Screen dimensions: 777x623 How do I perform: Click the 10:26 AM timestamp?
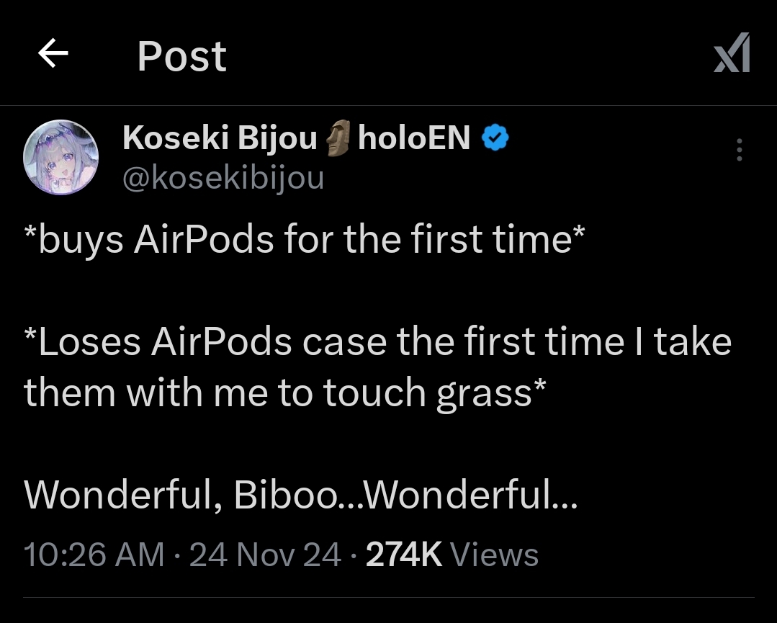(94, 555)
